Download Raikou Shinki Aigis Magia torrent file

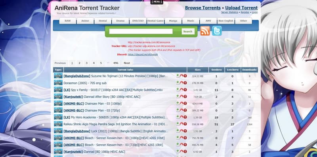(x=178, y=124)
